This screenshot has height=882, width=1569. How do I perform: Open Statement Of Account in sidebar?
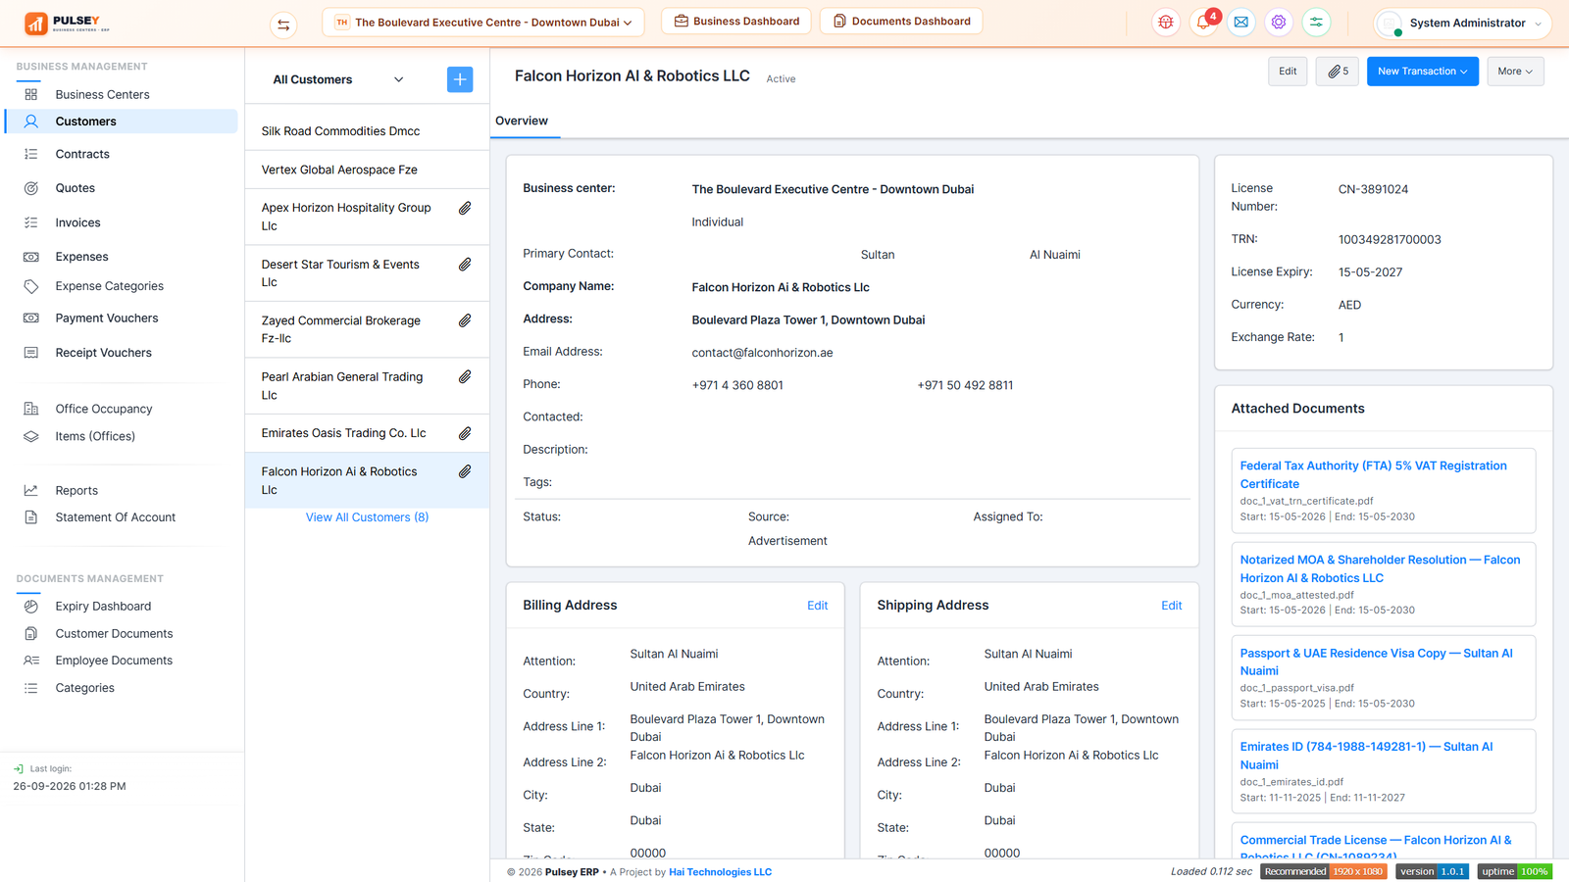click(x=115, y=517)
